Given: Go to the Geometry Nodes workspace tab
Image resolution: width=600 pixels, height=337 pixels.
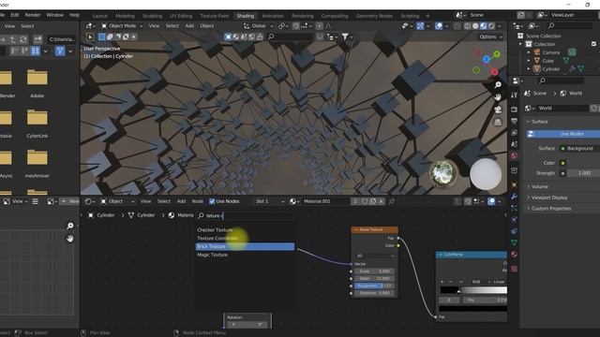Looking at the screenshot, I should 374,16.
